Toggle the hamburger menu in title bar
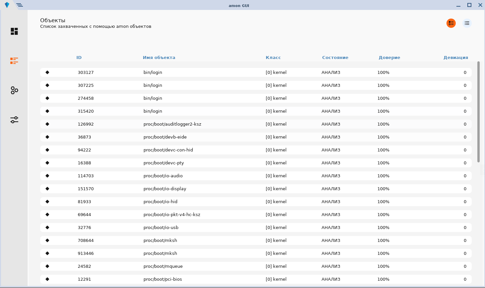485x288 pixels. tap(20, 5)
